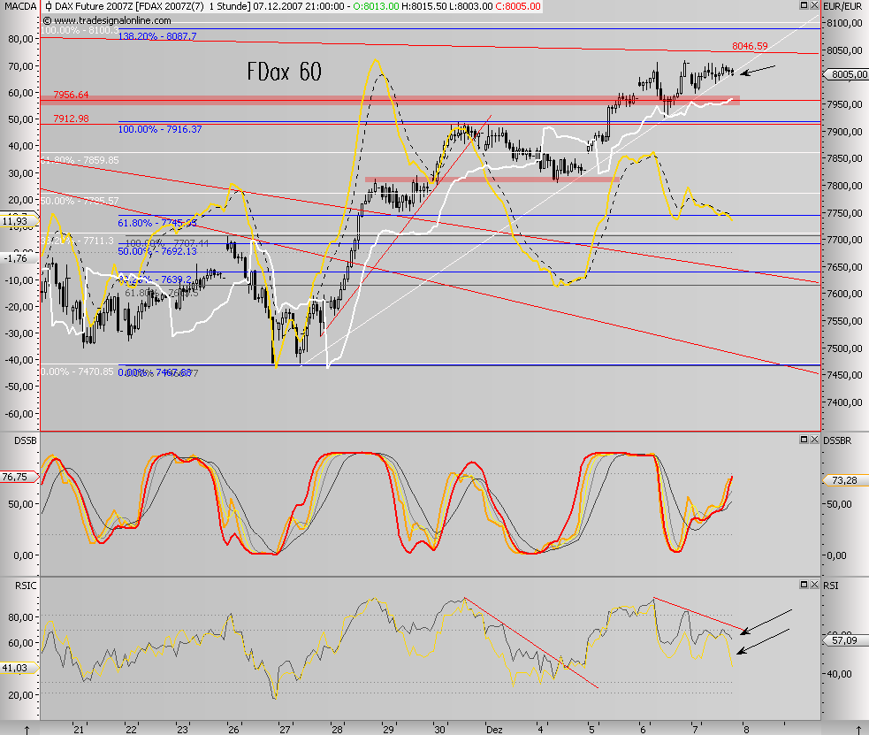The width and height of the screenshot is (869, 735).
Task: Click the date label 8 on time axis
Action: tap(746, 730)
